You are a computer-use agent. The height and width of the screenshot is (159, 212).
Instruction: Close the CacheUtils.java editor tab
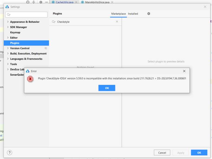(76, 2)
